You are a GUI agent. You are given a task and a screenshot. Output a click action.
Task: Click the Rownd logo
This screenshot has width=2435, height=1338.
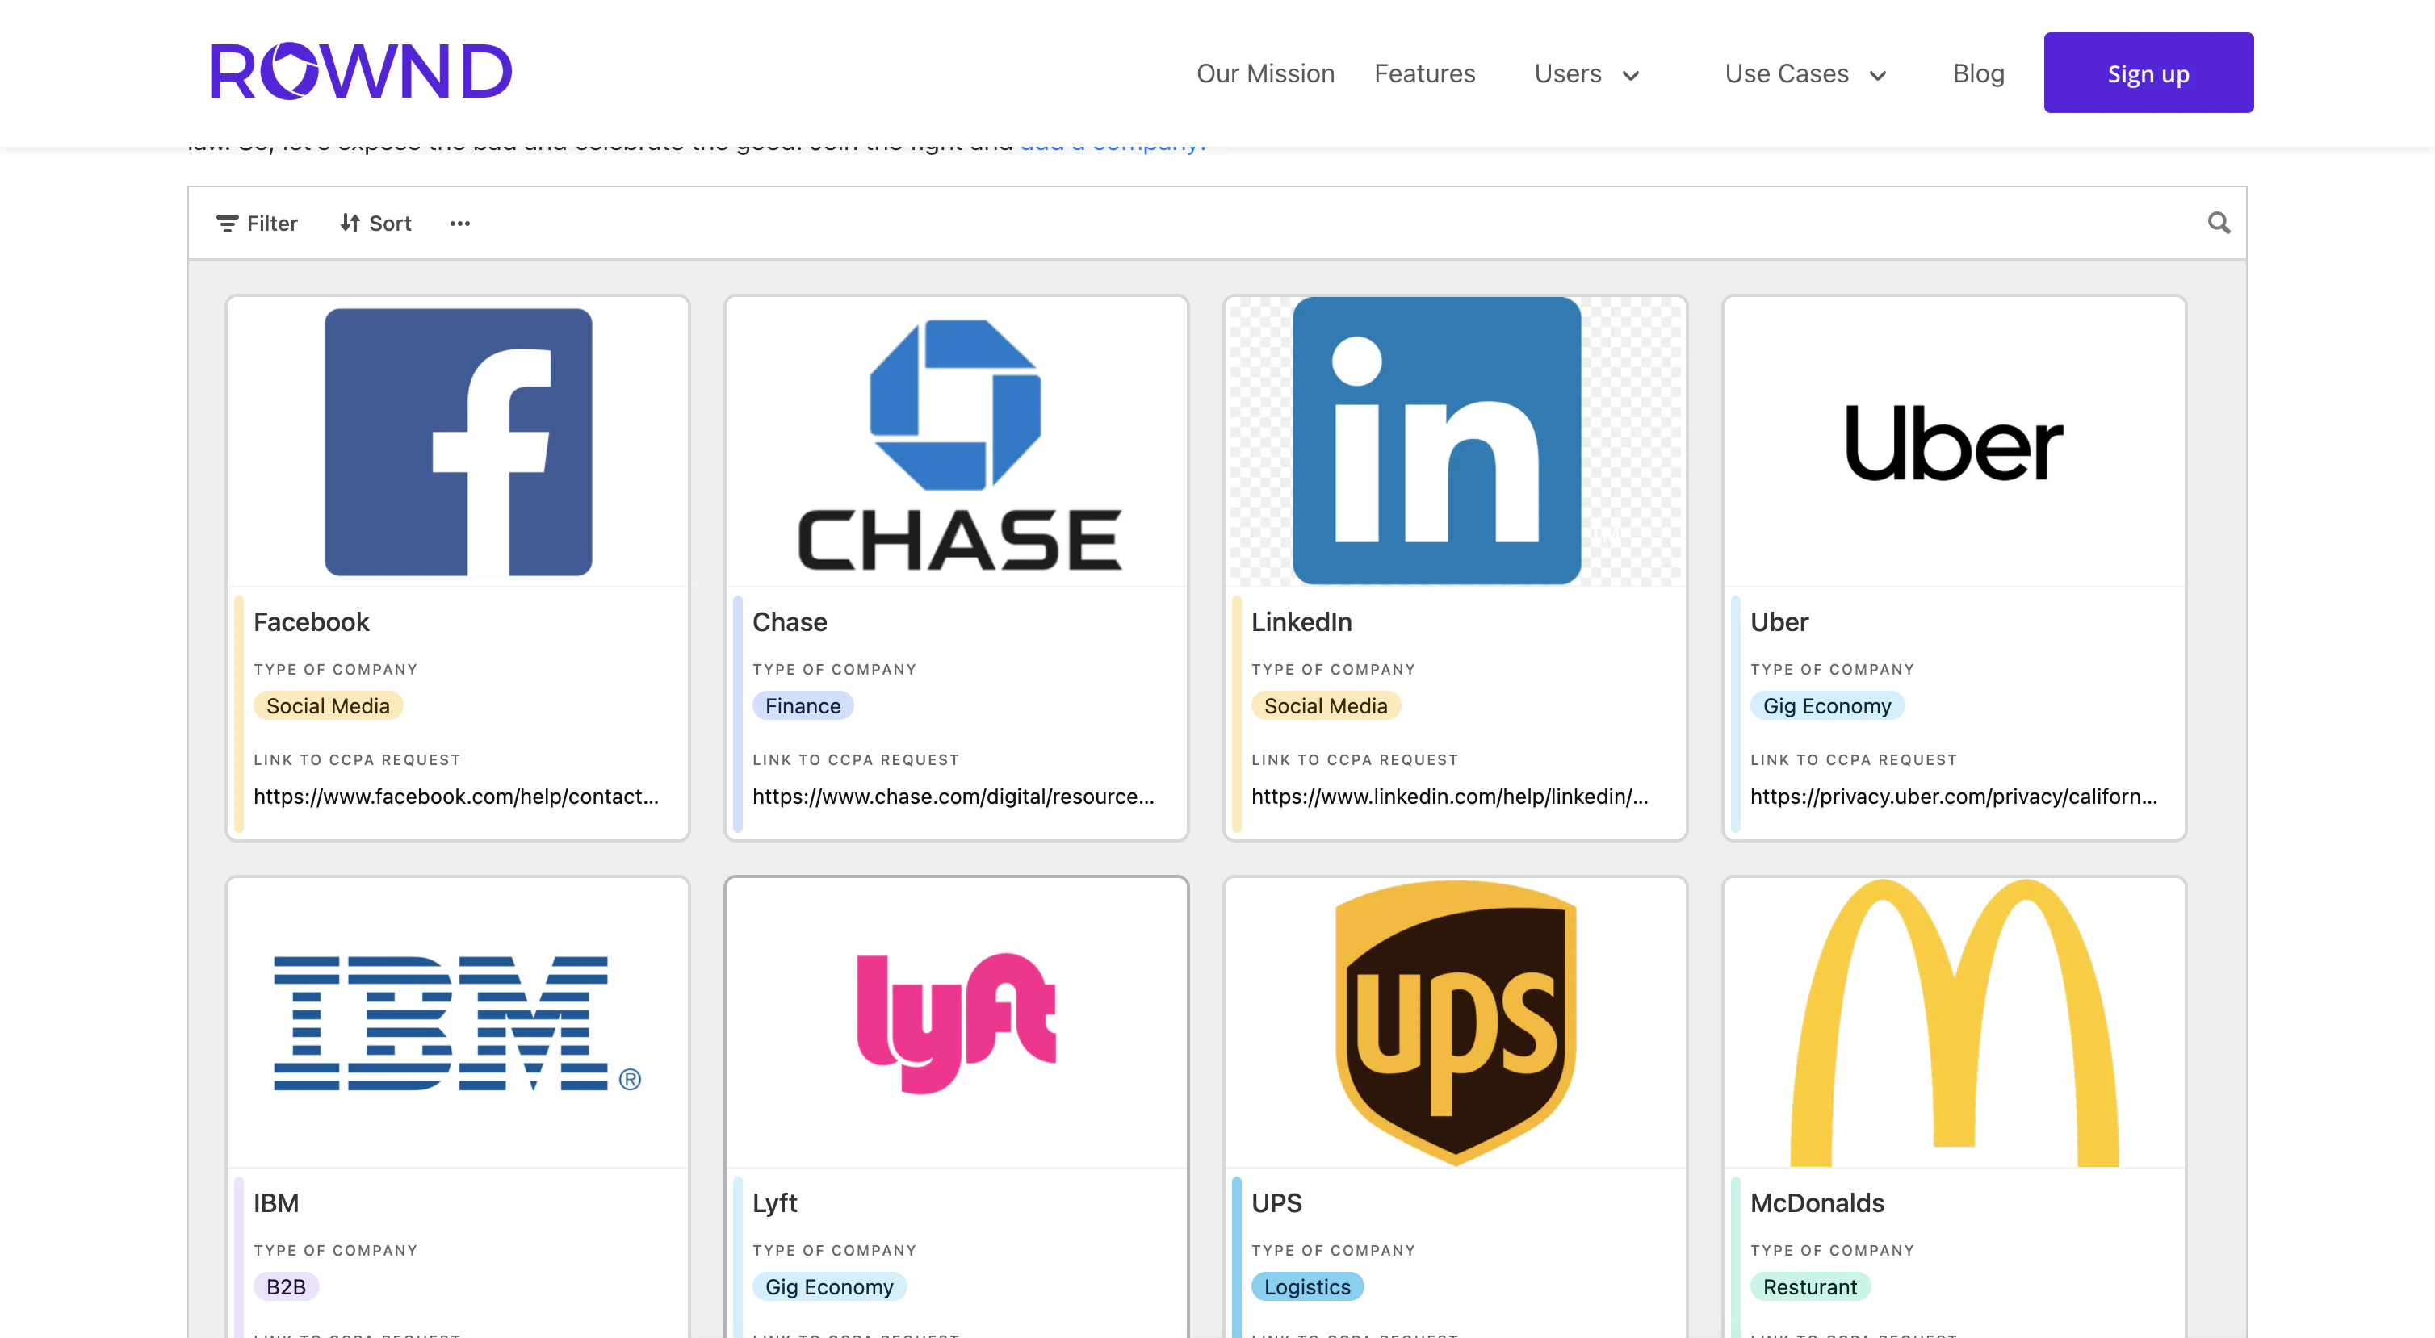[x=360, y=72]
